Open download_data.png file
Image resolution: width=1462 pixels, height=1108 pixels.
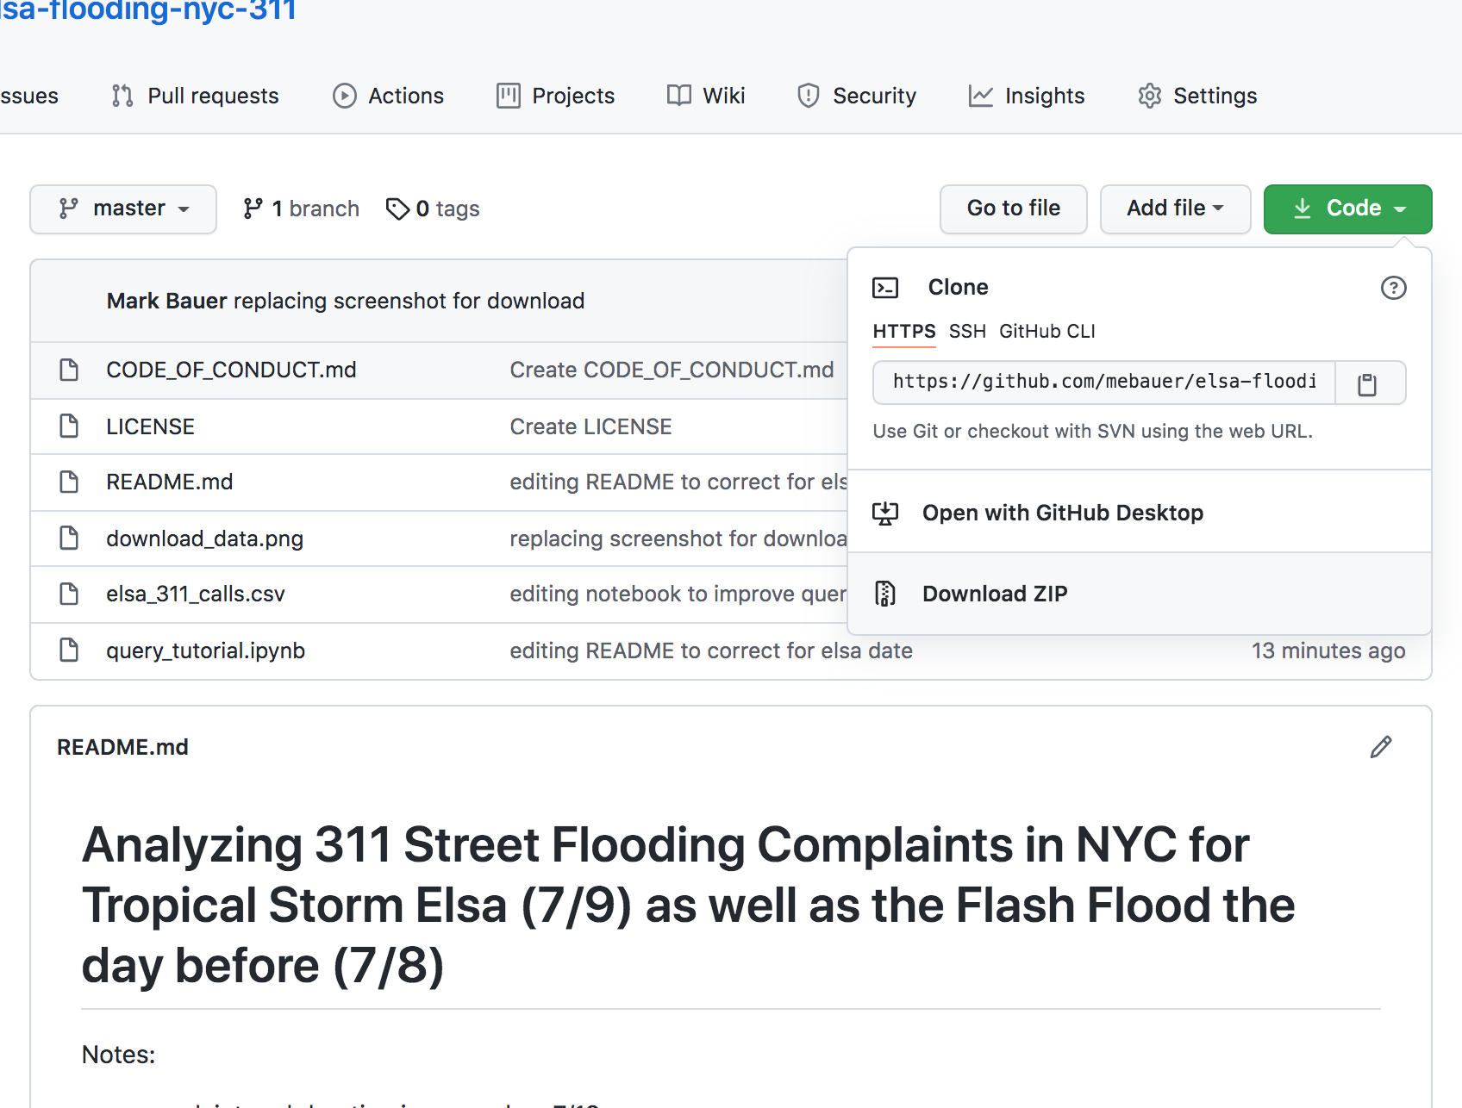(x=204, y=538)
